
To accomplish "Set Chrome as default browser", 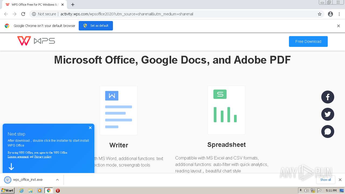I will (96, 26).
